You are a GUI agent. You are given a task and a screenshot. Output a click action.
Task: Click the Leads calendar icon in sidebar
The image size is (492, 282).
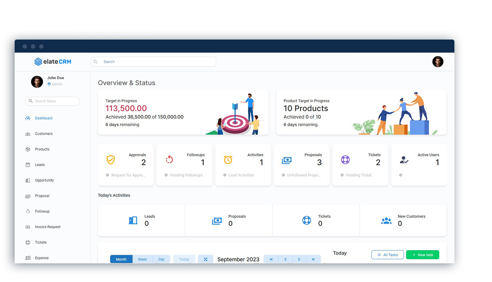pyautogui.click(x=28, y=165)
